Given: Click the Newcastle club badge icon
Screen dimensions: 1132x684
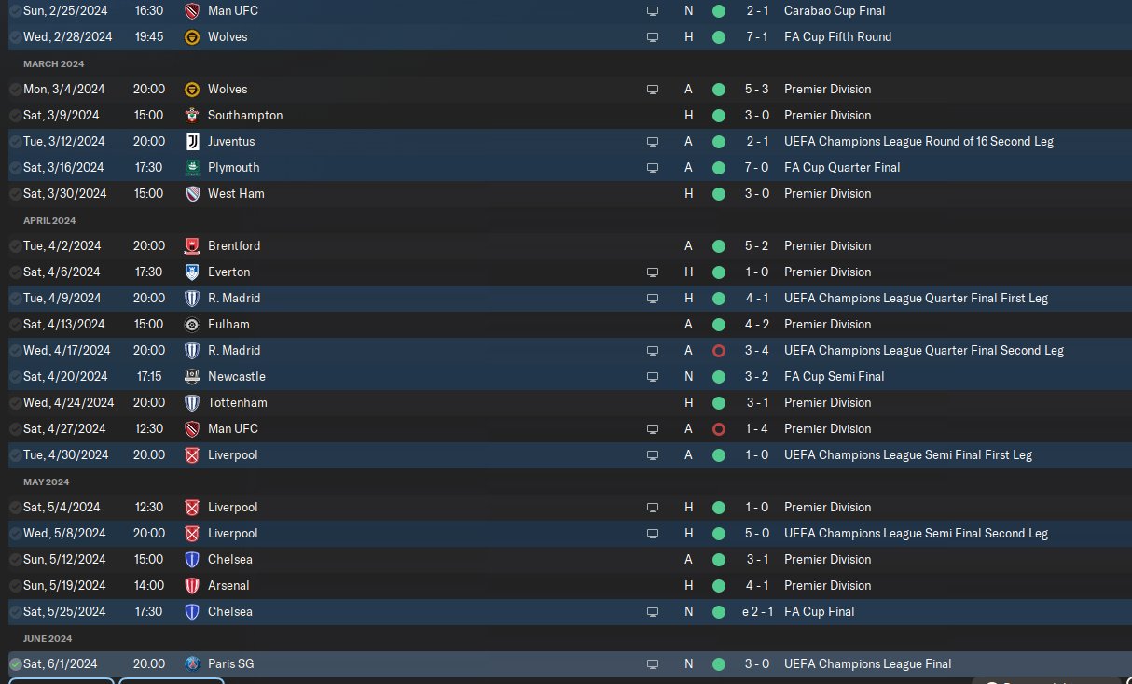Looking at the screenshot, I should pyautogui.click(x=192, y=377).
